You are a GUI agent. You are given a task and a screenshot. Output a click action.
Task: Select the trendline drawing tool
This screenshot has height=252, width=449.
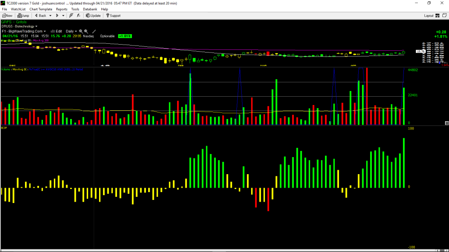[94, 31]
